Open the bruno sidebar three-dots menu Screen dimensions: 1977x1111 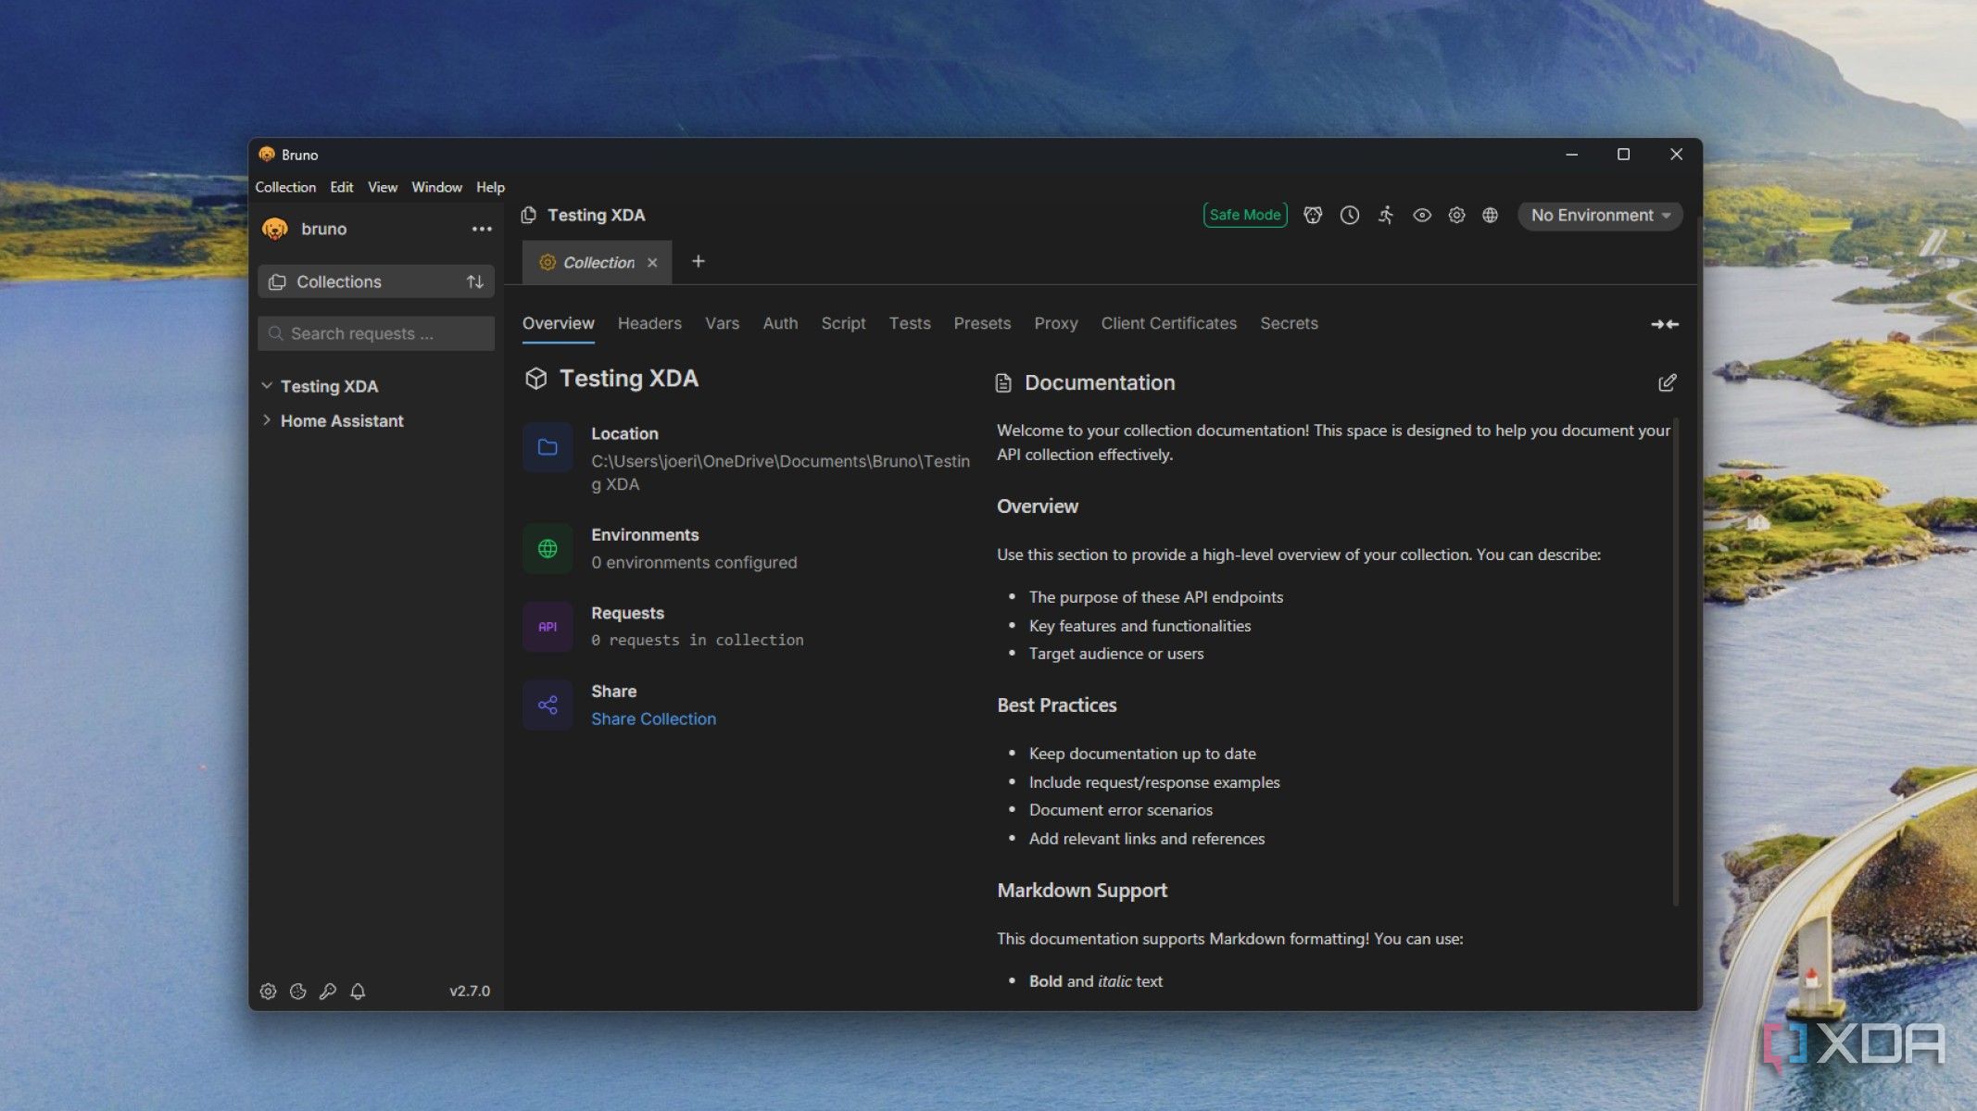point(482,229)
